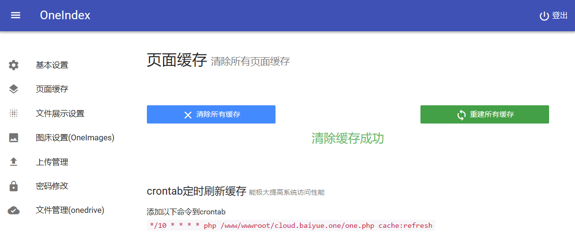
Task: Click the padlock icon for 密码修改
Action: (13, 186)
